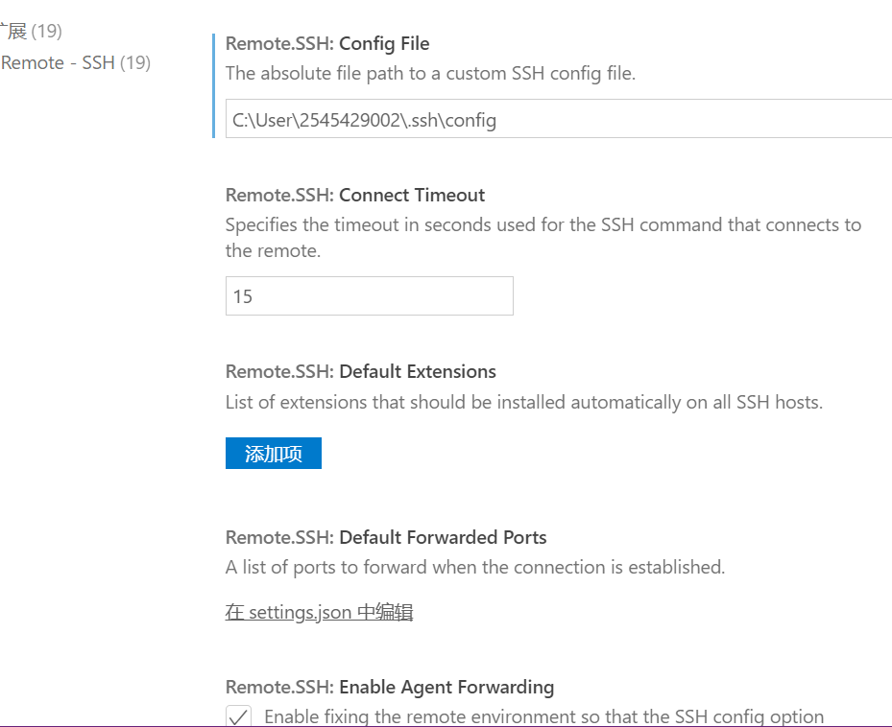
Task: Click the 'absolute file path' description text
Action: pyautogui.click(x=430, y=74)
